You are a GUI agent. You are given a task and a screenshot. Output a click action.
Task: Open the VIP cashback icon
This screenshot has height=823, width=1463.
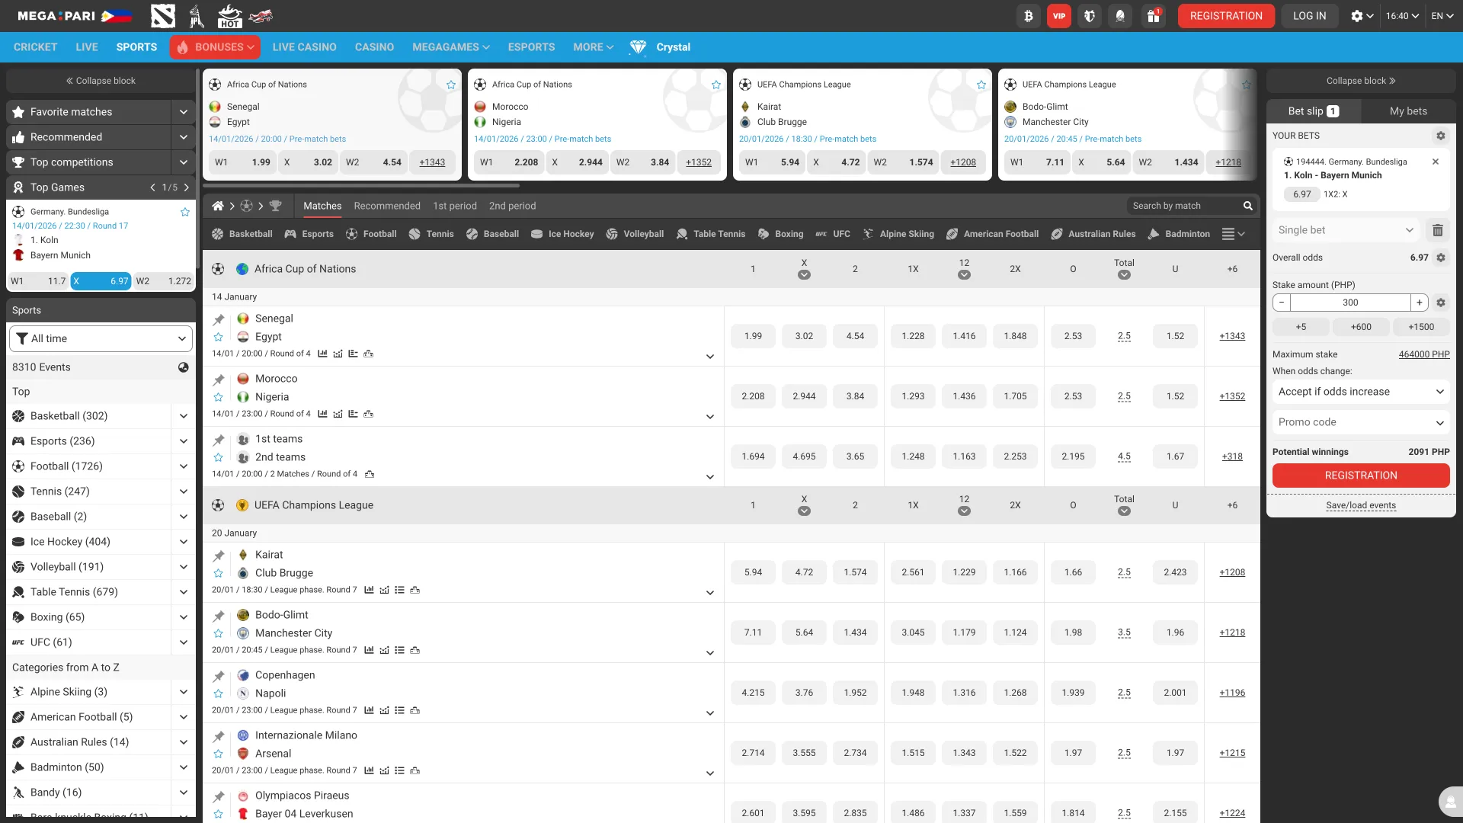[1059, 16]
